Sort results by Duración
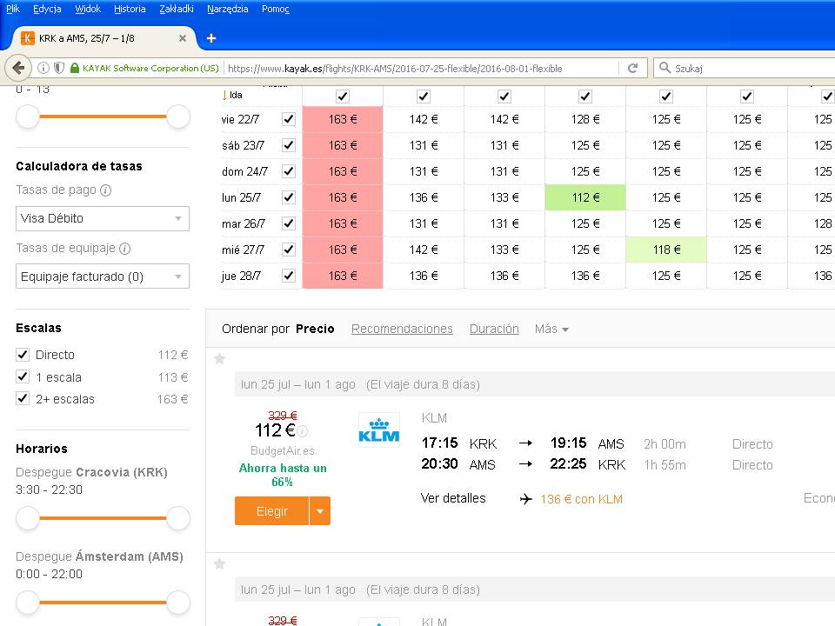This screenshot has width=835, height=626. (494, 329)
